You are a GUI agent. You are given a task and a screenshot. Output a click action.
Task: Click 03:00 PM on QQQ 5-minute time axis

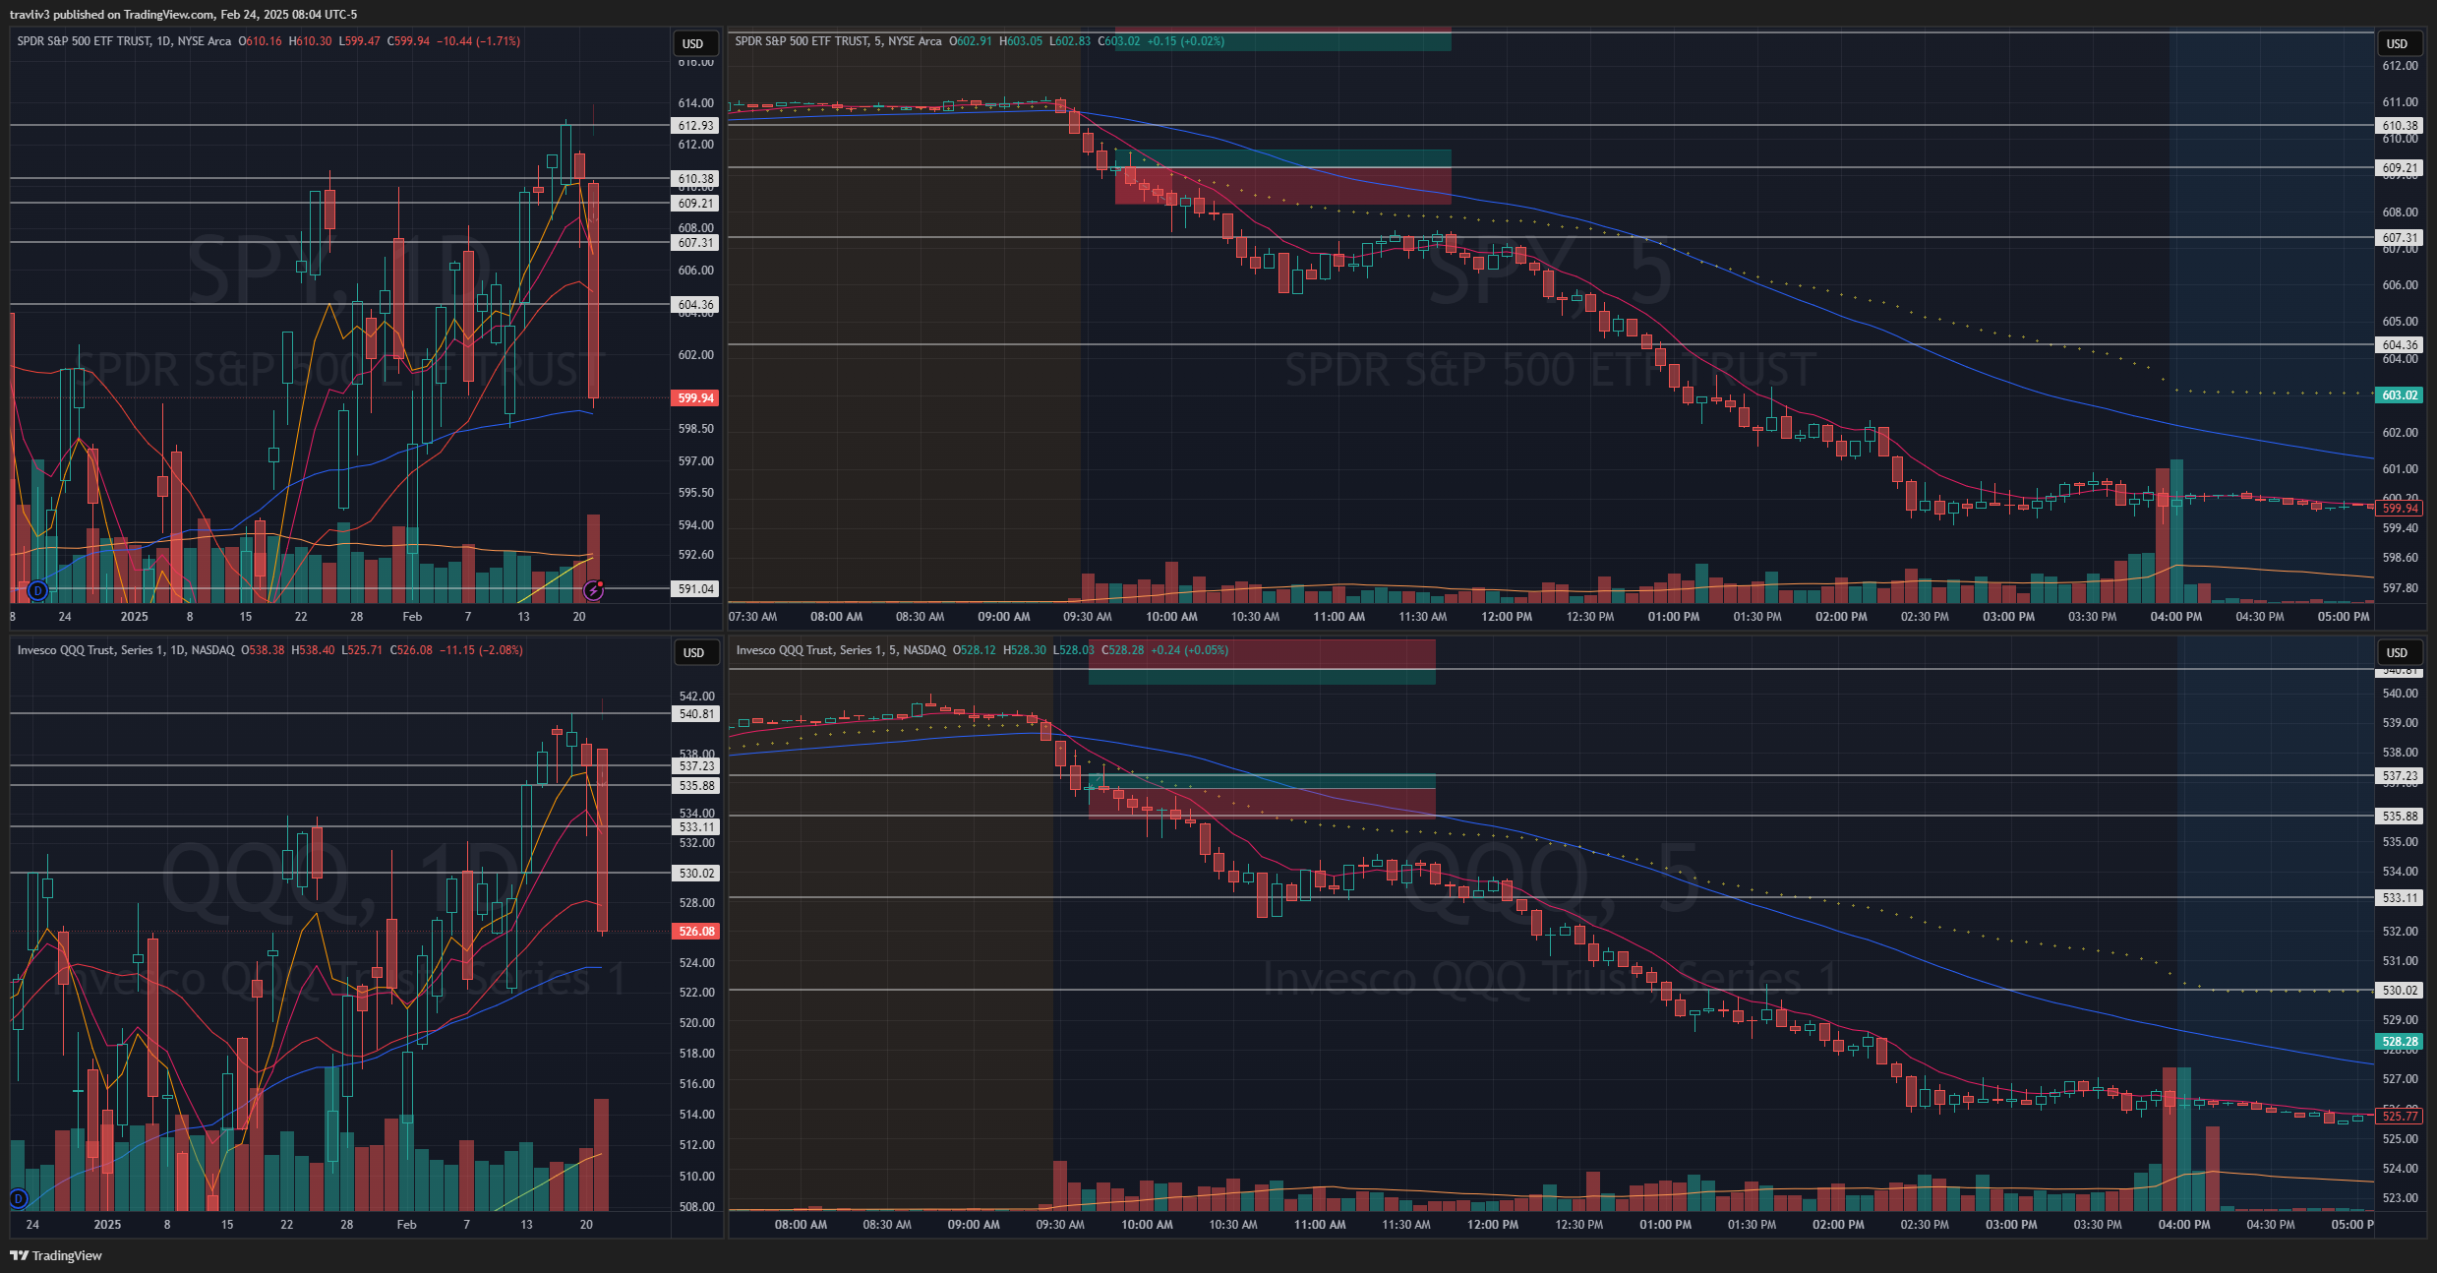[x=2010, y=1225]
